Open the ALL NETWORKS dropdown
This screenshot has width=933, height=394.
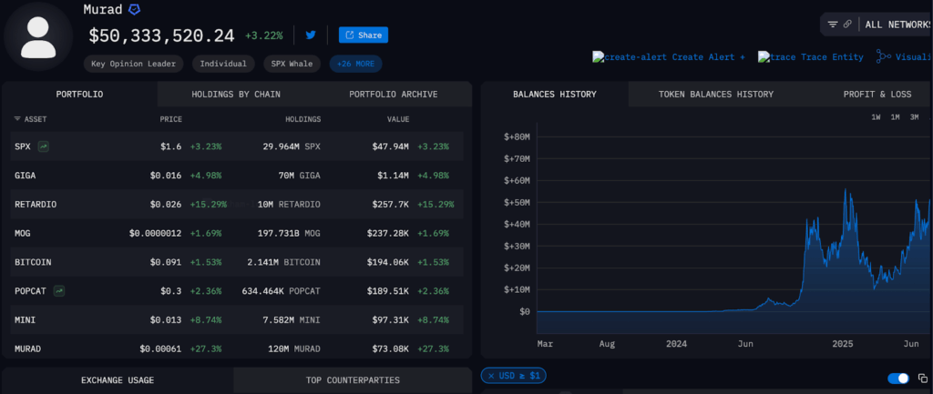897,25
